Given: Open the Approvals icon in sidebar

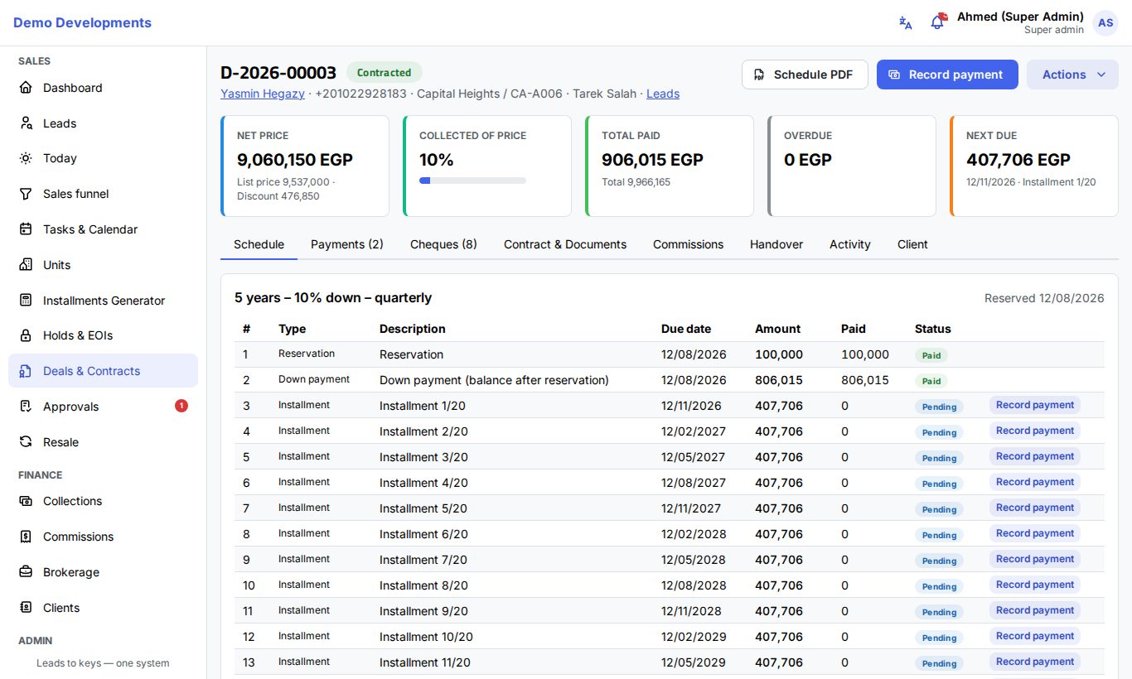Looking at the screenshot, I should 26,407.
